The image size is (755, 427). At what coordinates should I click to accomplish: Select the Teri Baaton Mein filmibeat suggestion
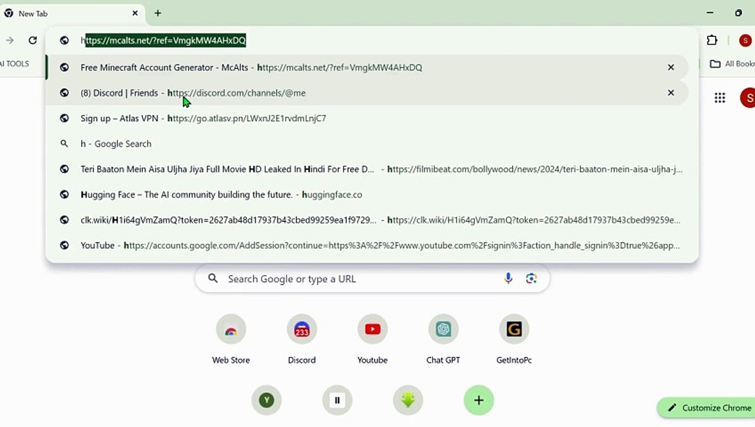(x=367, y=170)
